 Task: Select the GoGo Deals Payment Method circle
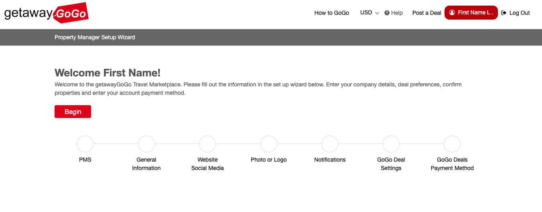452,144
